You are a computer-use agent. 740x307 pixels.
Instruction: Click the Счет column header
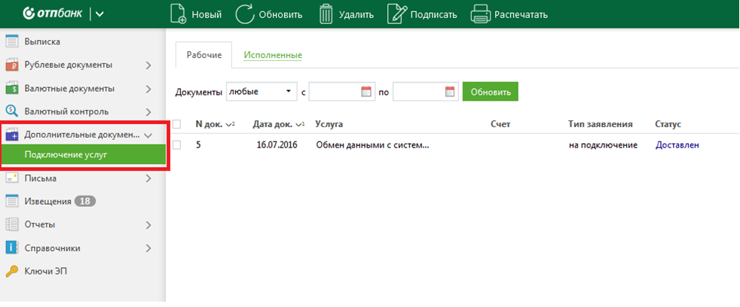tap(500, 124)
